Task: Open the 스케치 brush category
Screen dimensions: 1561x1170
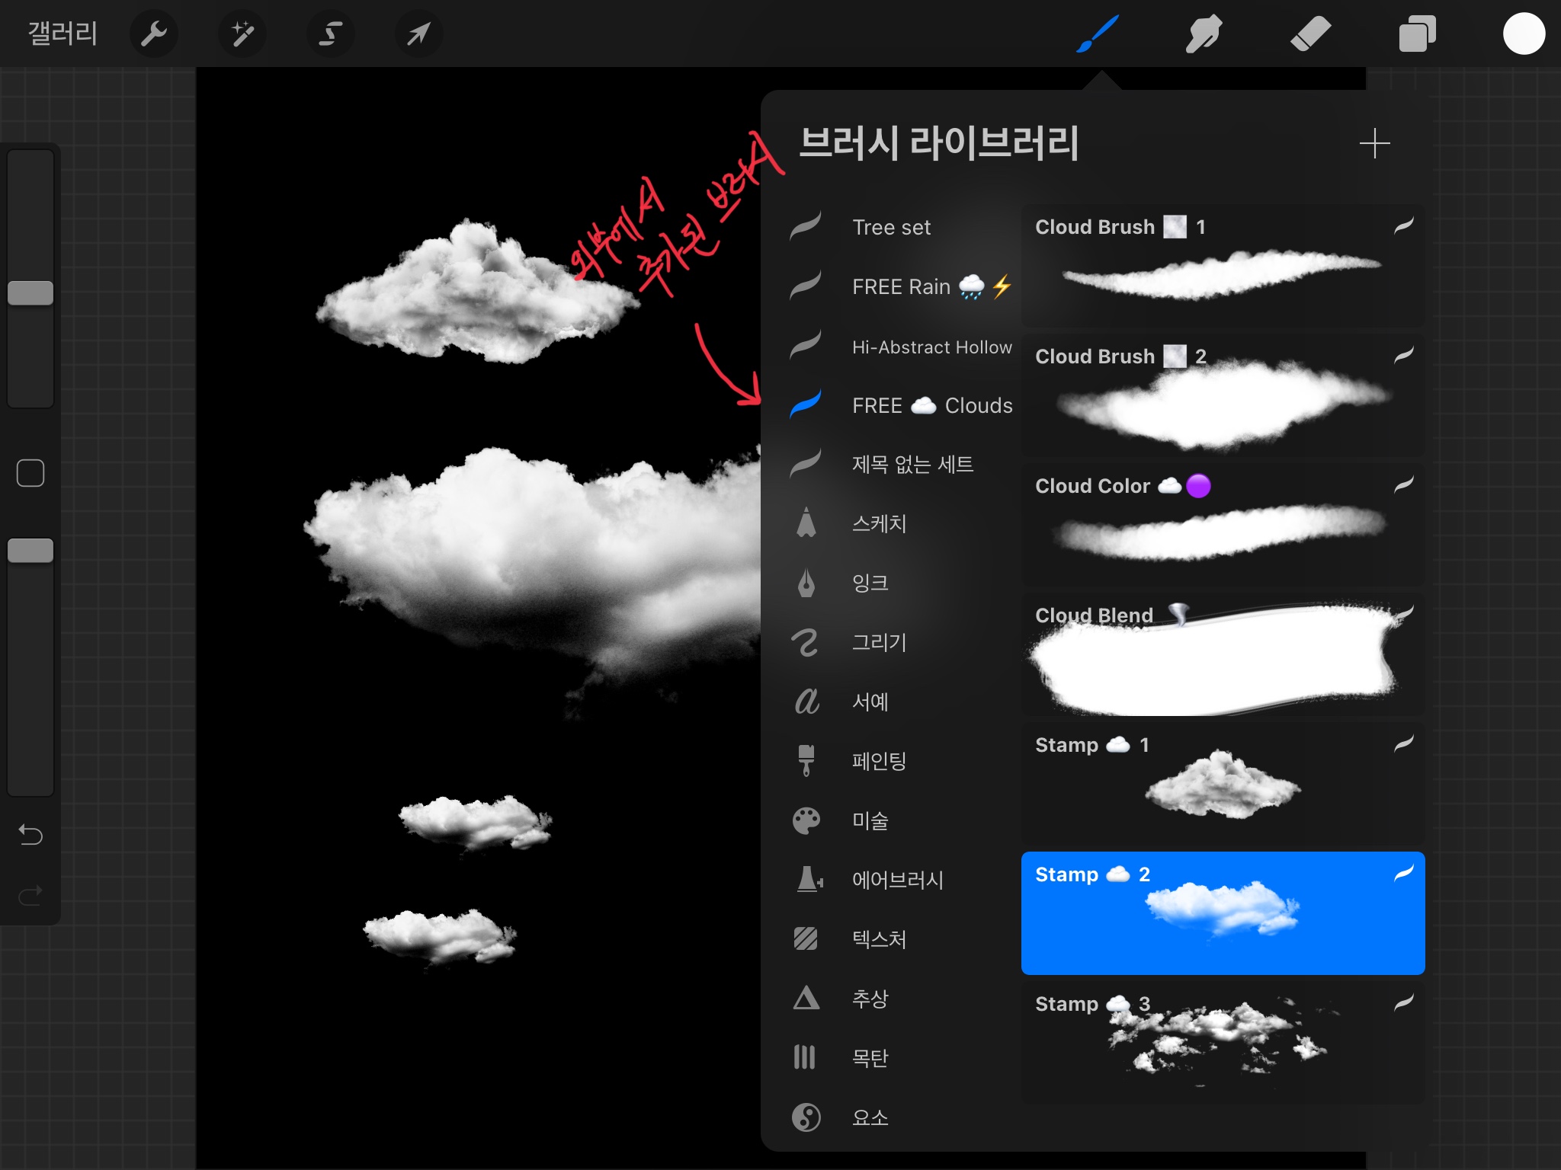Action: point(879,523)
